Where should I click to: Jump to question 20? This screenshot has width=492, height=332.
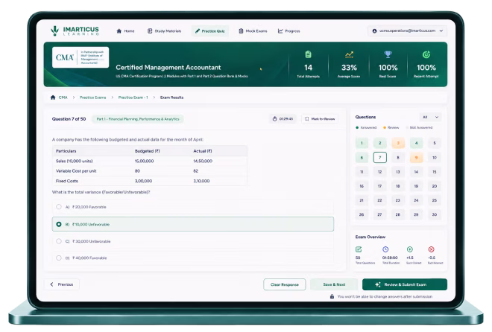click(435, 186)
